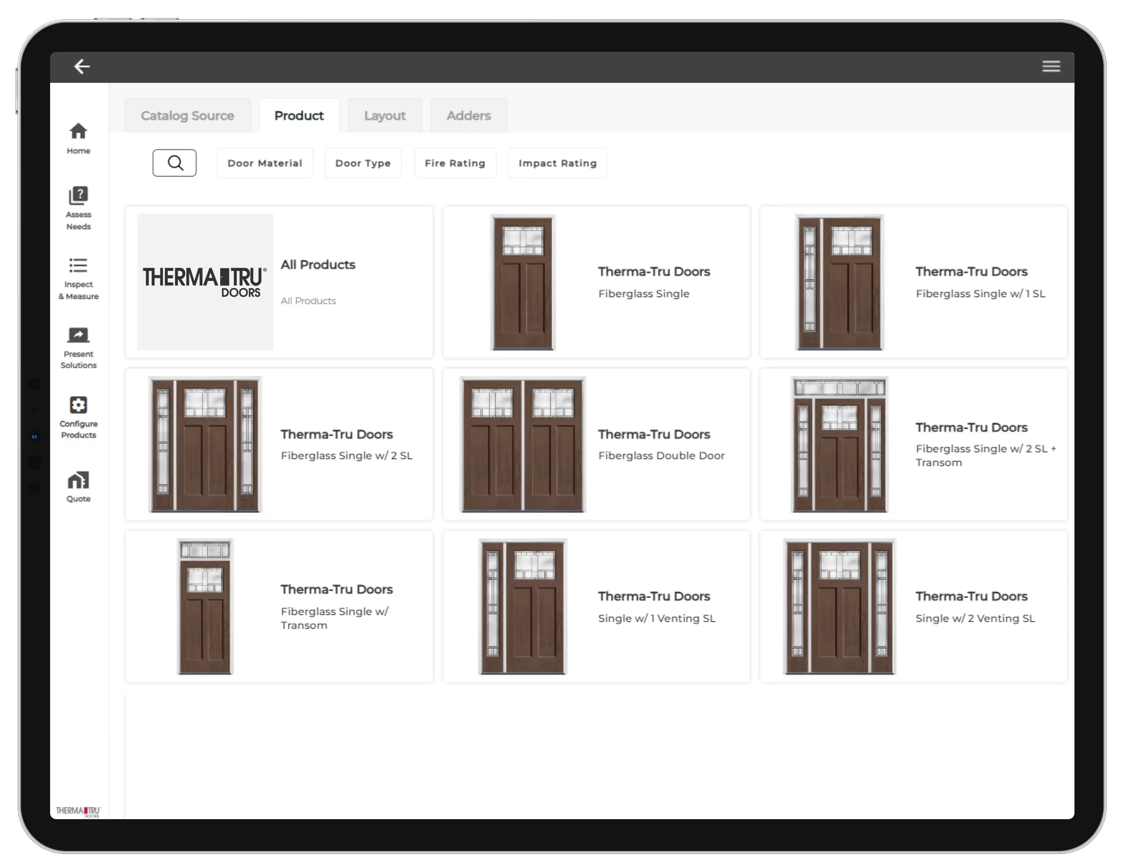Click the search magnifier icon
Viewport: 1125px width, 864px height.
point(175,163)
